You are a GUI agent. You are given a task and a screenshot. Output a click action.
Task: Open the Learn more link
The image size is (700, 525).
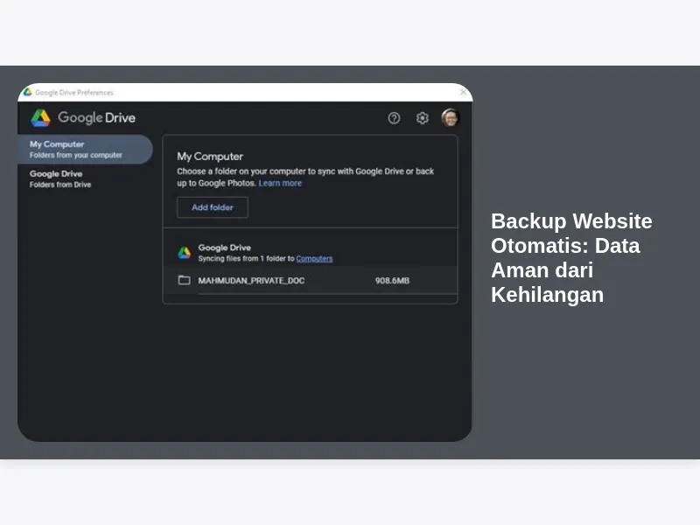tap(280, 183)
